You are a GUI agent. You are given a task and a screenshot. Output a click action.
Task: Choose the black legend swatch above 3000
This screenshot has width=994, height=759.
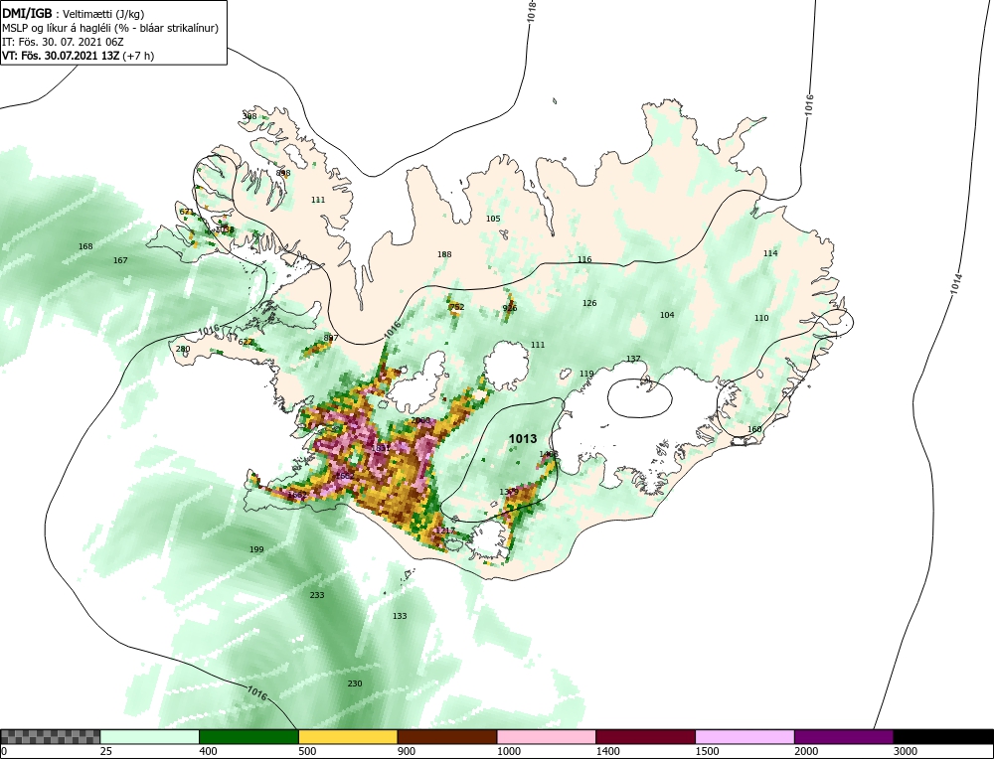(943, 736)
